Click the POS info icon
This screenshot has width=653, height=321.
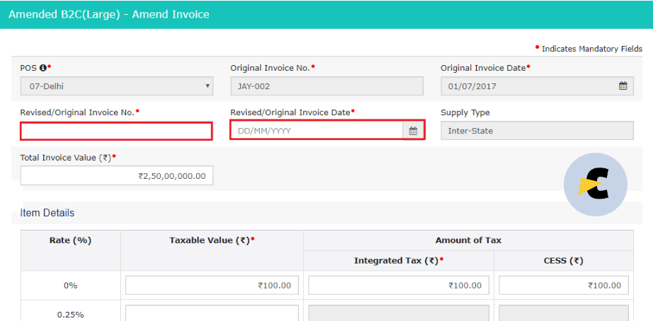point(42,68)
